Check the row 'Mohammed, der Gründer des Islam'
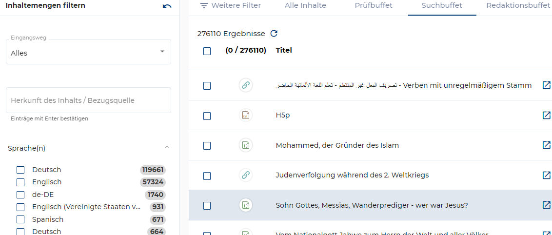The image size is (552, 235). click(207, 146)
